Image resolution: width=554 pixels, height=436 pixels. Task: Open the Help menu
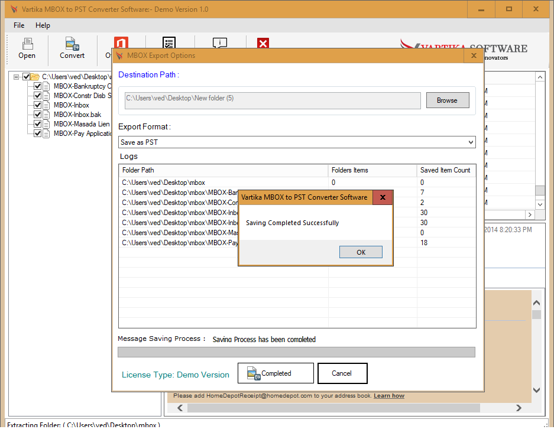[43, 25]
